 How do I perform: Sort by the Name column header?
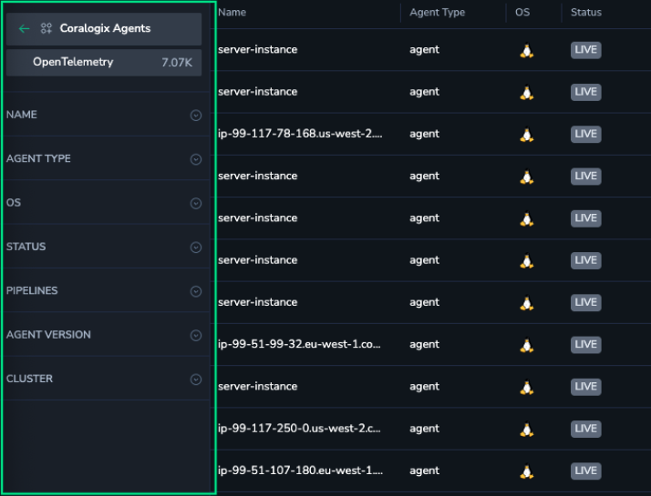tap(232, 13)
